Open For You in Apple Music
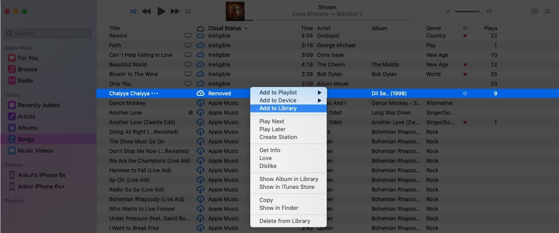Viewport: 559px width, 233px height. point(28,58)
